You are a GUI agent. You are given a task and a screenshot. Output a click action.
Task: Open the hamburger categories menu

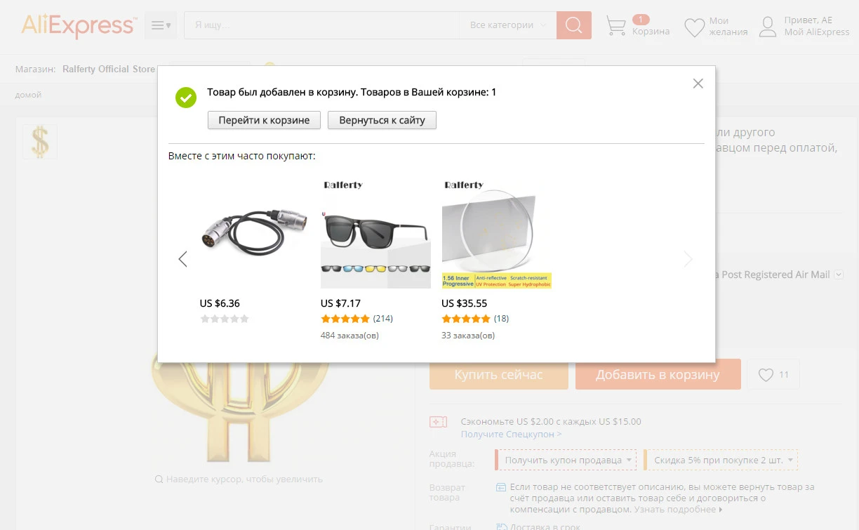pyautogui.click(x=161, y=25)
